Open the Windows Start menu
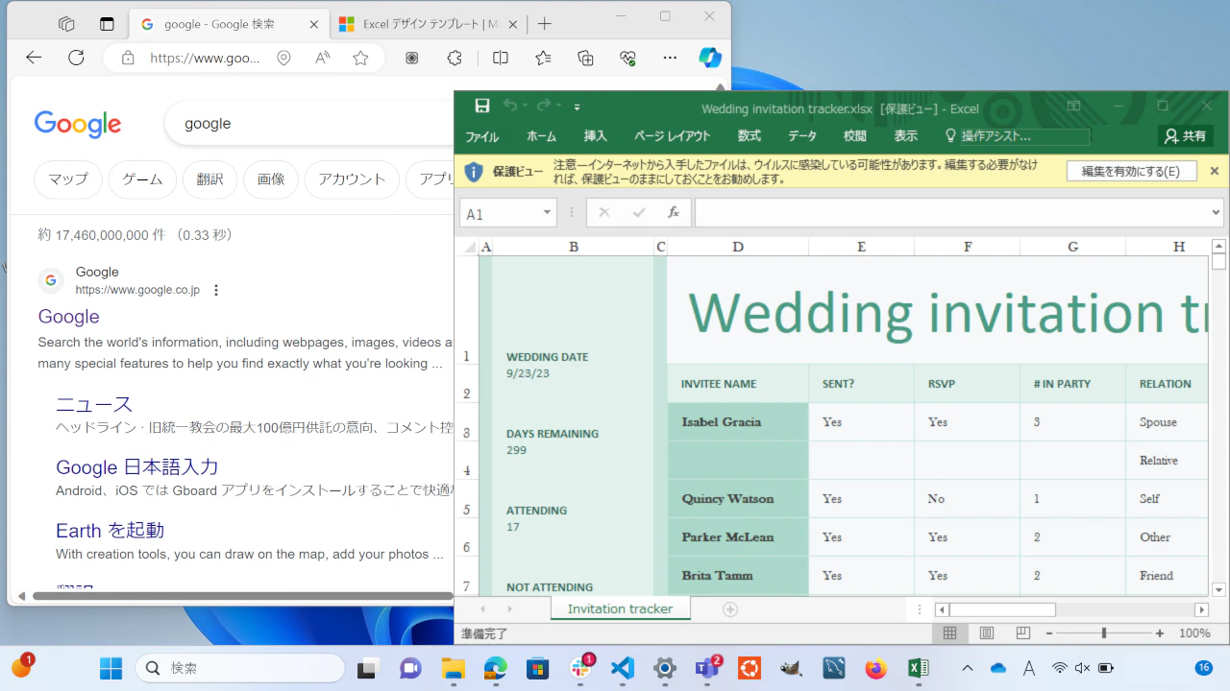1230x691 pixels. [111, 668]
